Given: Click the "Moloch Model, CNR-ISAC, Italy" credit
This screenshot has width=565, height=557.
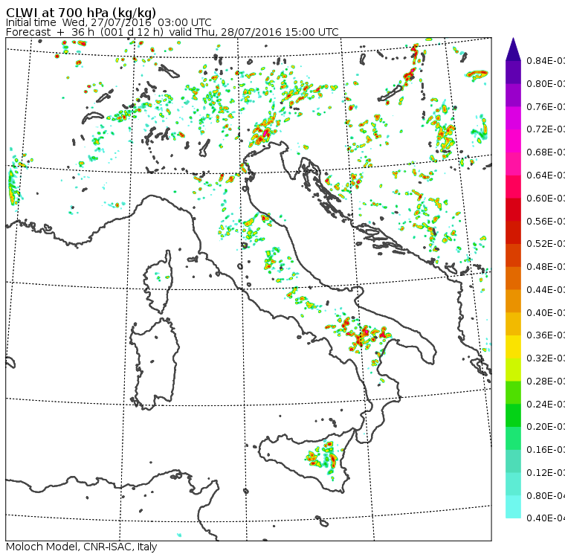Looking at the screenshot, I should 82,547.
